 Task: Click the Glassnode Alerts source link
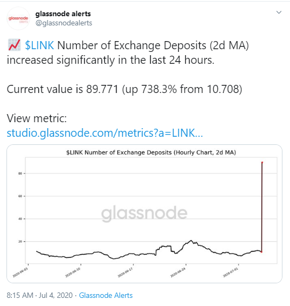(106, 295)
